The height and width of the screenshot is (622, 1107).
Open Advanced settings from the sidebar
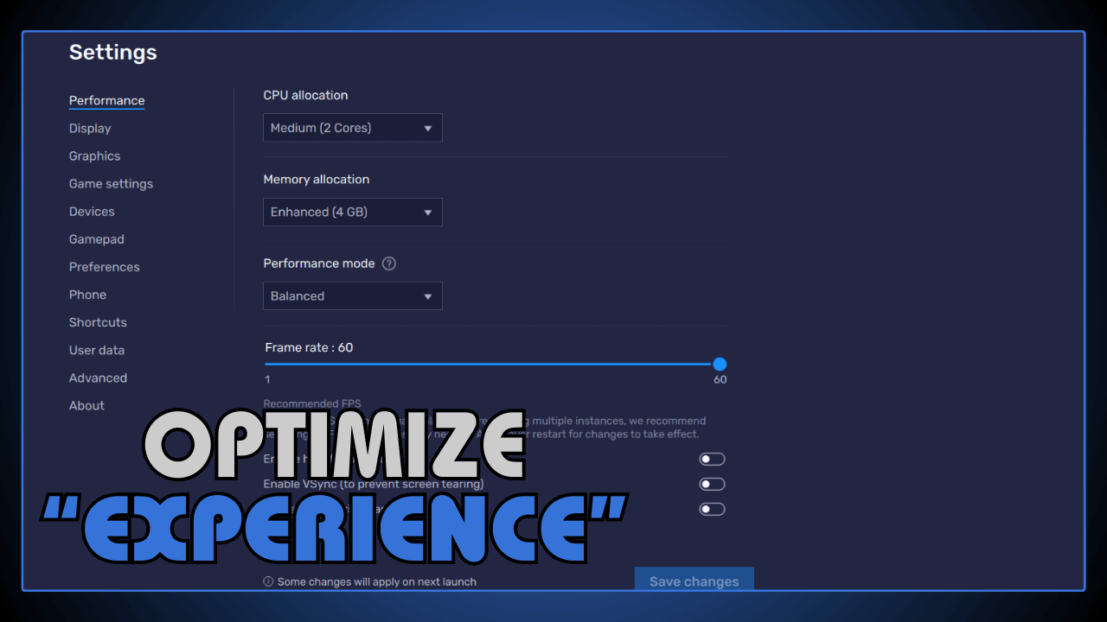(x=98, y=378)
